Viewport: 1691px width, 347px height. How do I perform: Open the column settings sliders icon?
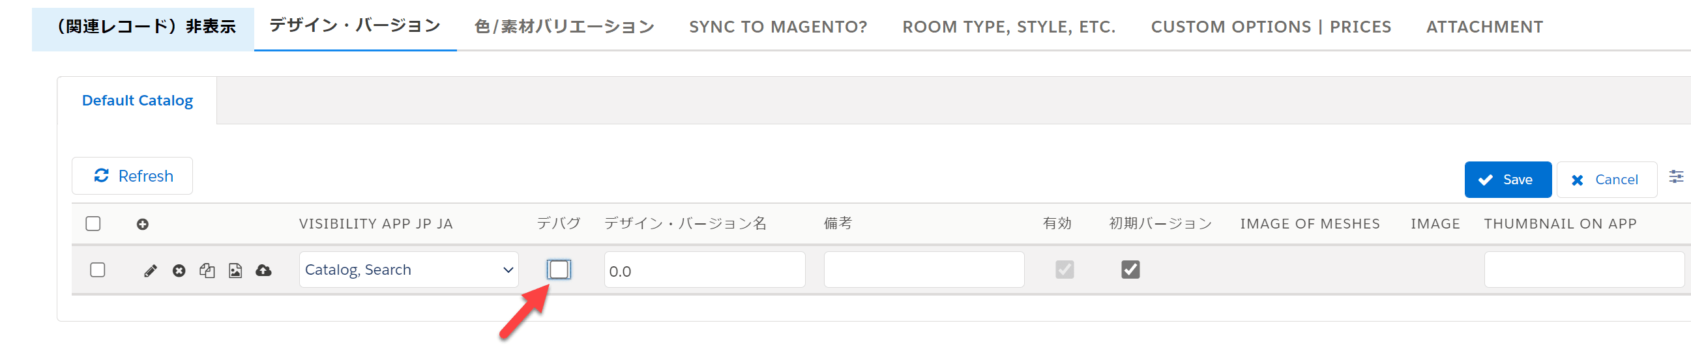(1676, 177)
